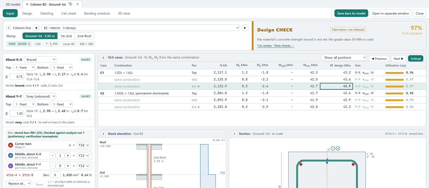This screenshot has height=188, width=429.
Task: Click the step 3 Section number badge
Action: coord(234,134)
